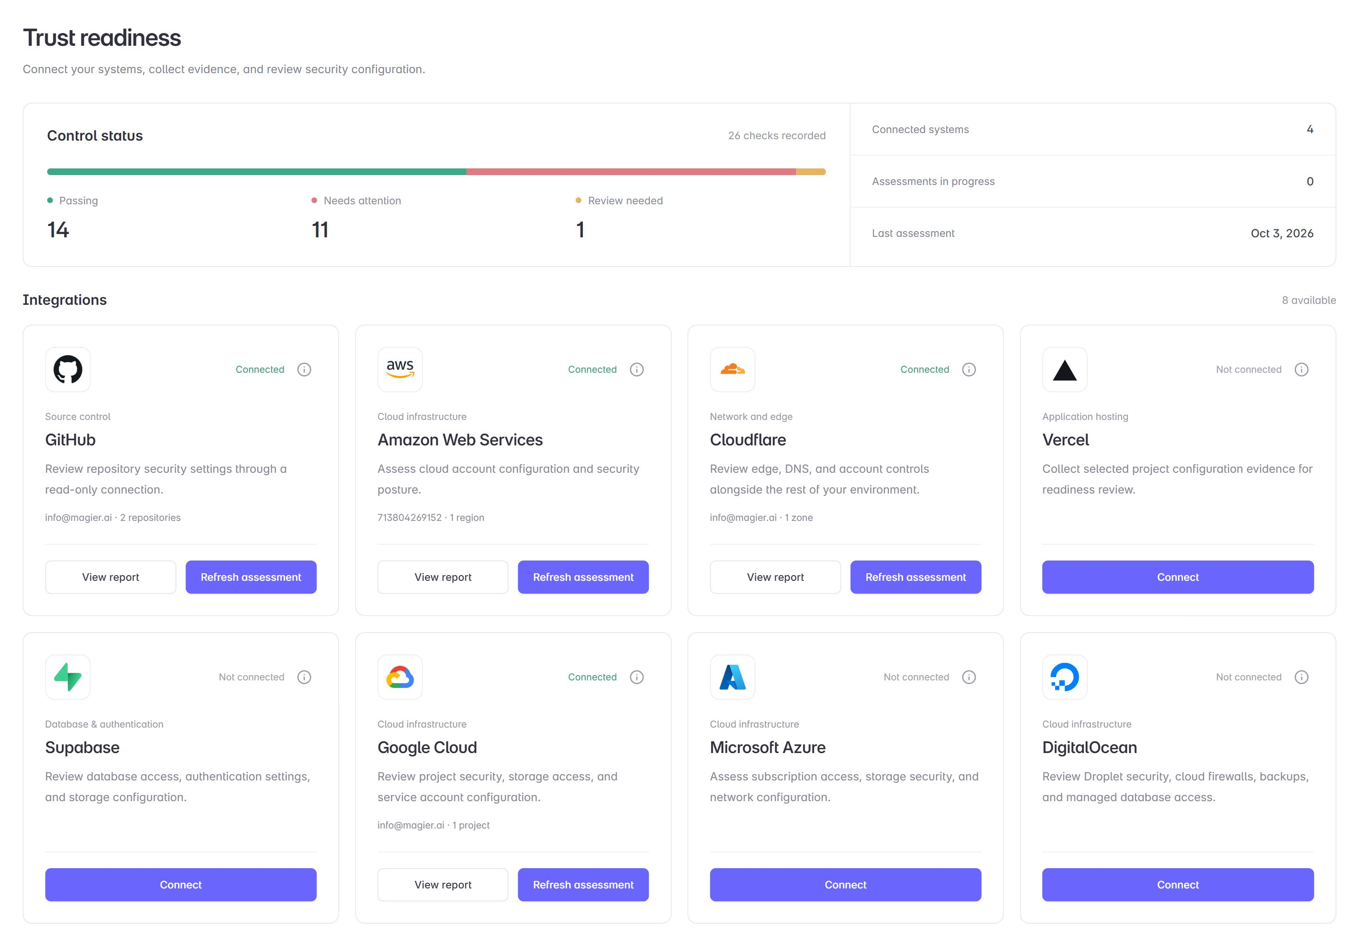View report for Amazon Web Services
The width and height of the screenshot is (1359, 946).
[443, 577]
